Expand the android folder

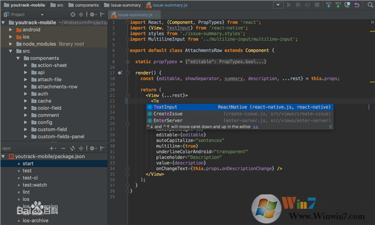11,29
